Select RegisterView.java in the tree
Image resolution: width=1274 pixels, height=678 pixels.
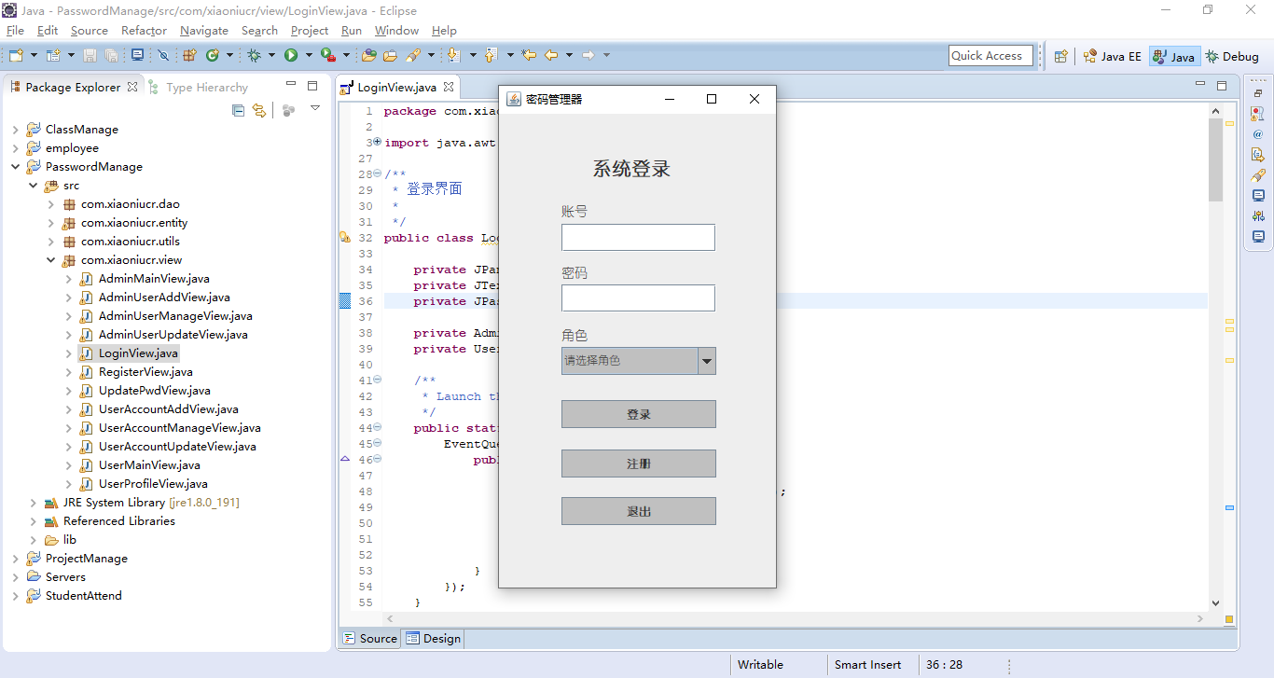click(146, 372)
